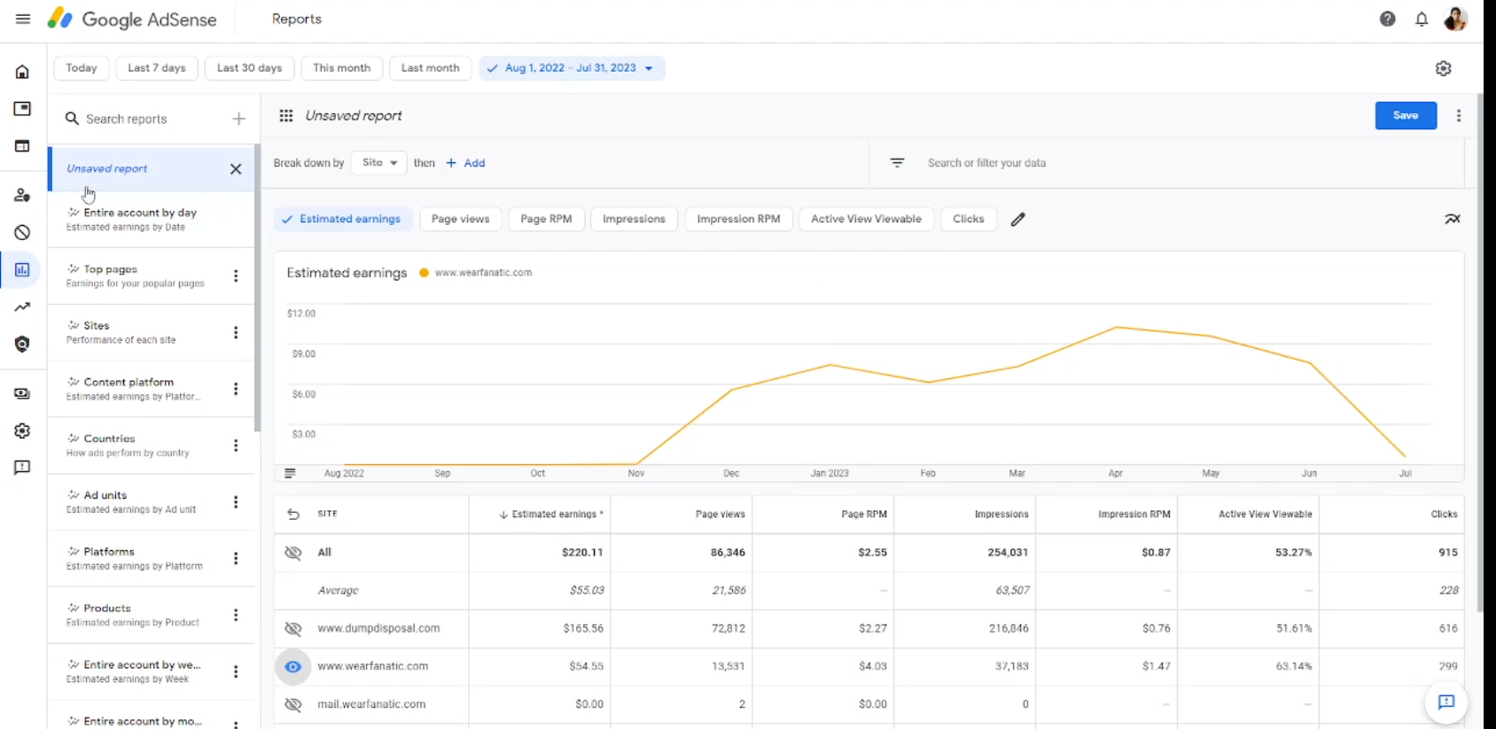Screen dimensions: 1496x729
Task: Select the Today date range
Action: [82, 68]
